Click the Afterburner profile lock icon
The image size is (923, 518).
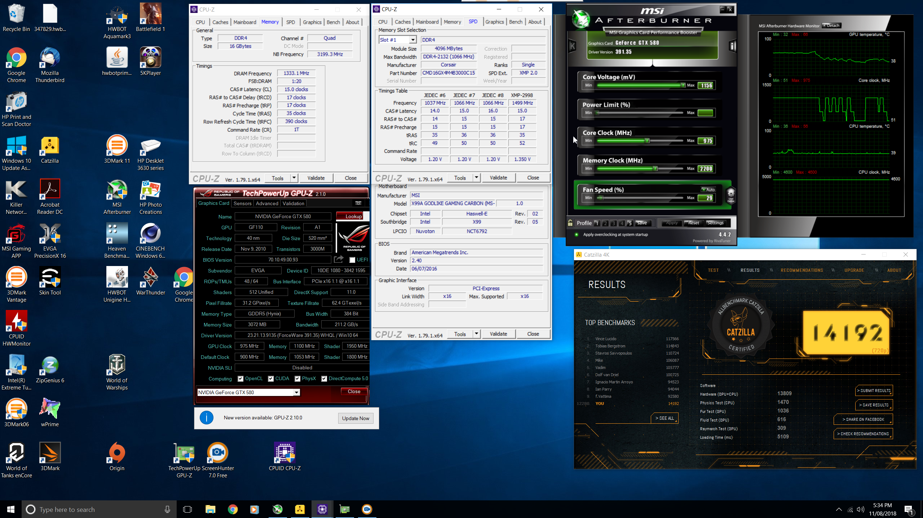click(570, 223)
